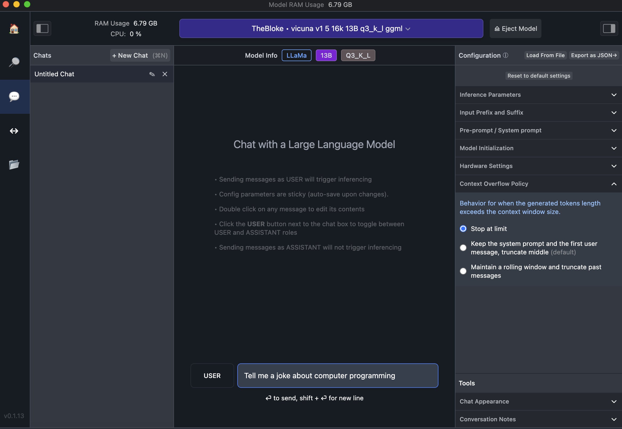Viewport: 622px width, 429px height.
Task: Select truncate middle (default) radio option
Action: pos(463,248)
